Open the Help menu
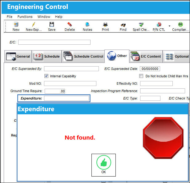The height and width of the screenshot is (183, 190). point(59,17)
